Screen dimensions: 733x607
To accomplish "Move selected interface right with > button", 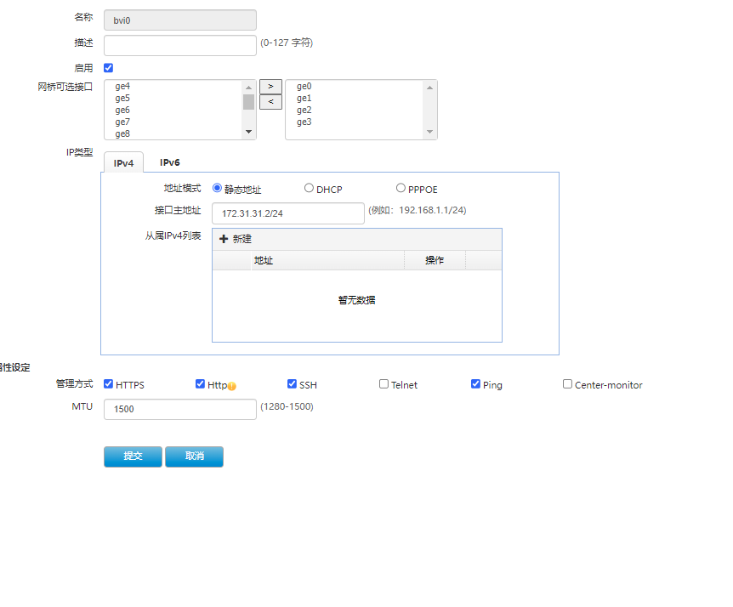I will (x=270, y=87).
